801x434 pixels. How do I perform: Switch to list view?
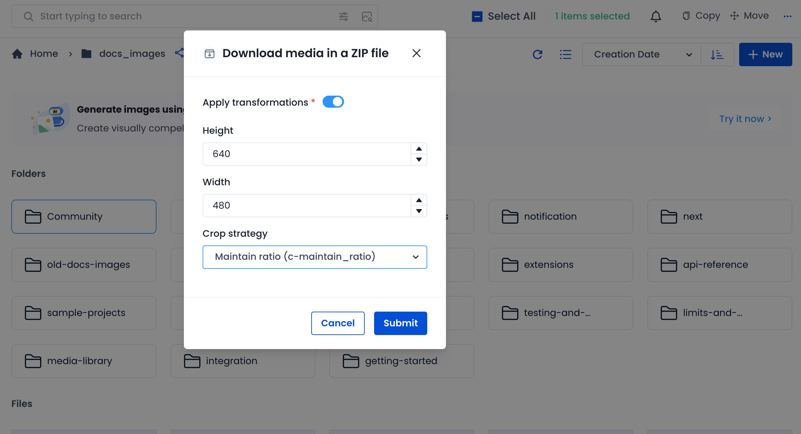pos(566,54)
